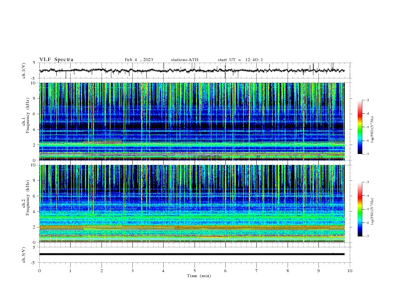The image size is (394, 304).
Task: Click the "ch.1(V)" axis label
Action: tap(24, 71)
